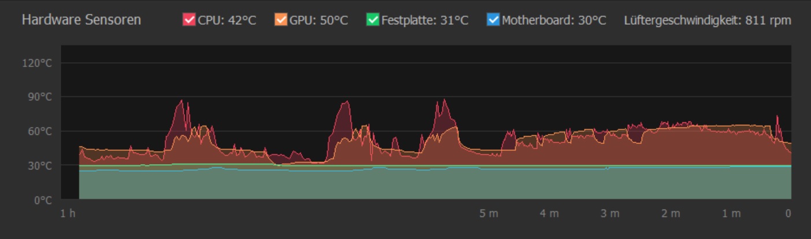
Task: Click the 'CPU: 42°C' legend text
Action: pyautogui.click(x=226, y=20)
